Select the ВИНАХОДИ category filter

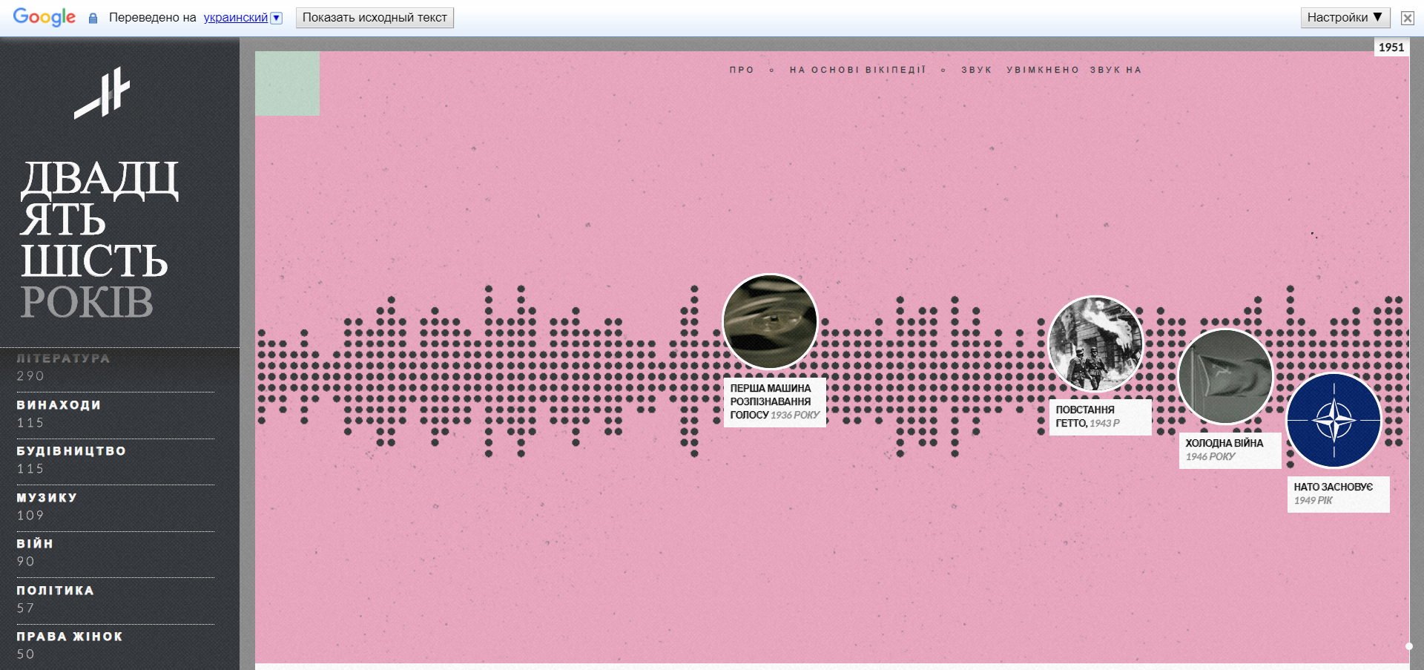coord(59,405)
